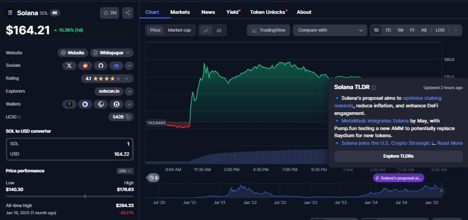Open the 24h price performance dropdown
468x220 pixels.
pos(124,171)
